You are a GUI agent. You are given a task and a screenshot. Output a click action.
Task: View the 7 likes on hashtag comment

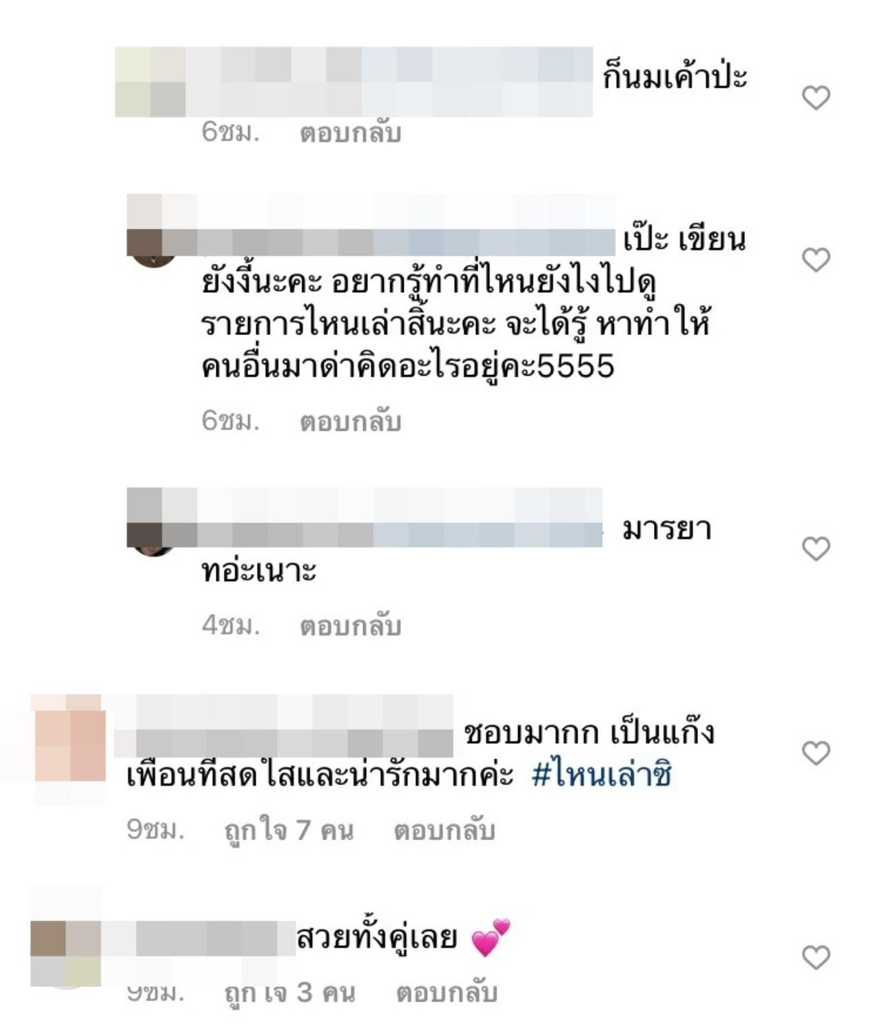coord(289,830)
